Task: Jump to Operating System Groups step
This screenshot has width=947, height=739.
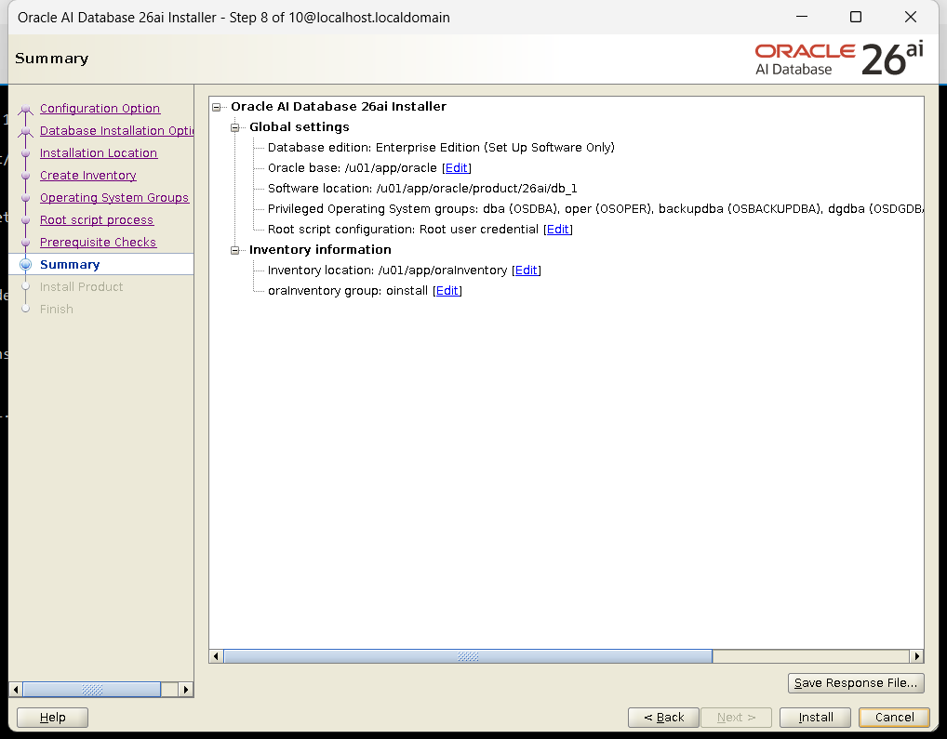Action: click(x=114, y=198)
